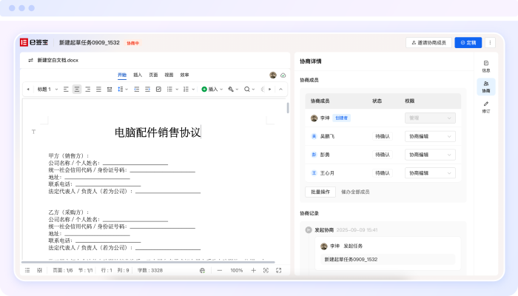Switch to the 页面 ribbon tab
The image size is (518, 296).
click(x=153, y=75)
